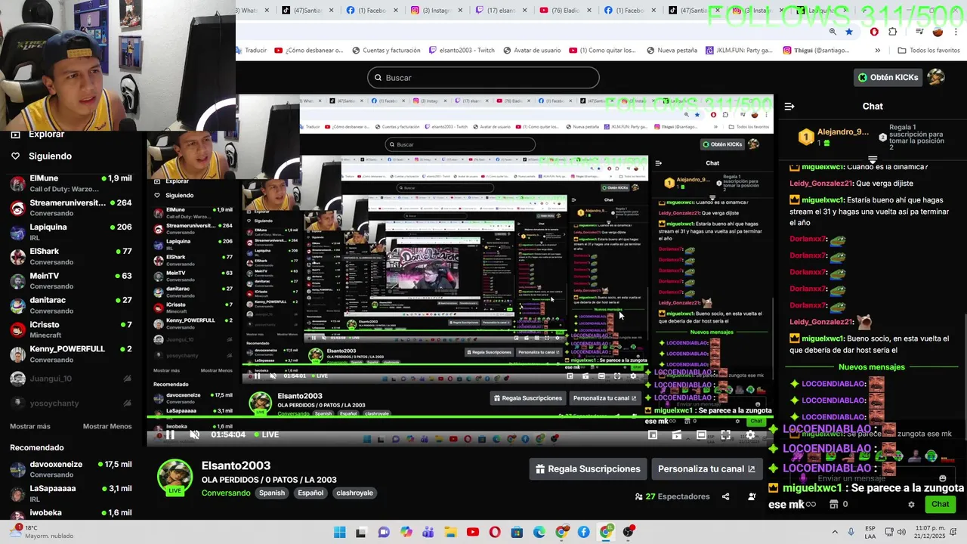This screenshot has height=544, width=967.
Task: Click Español tag under stream title
Action: coord(310,493)
